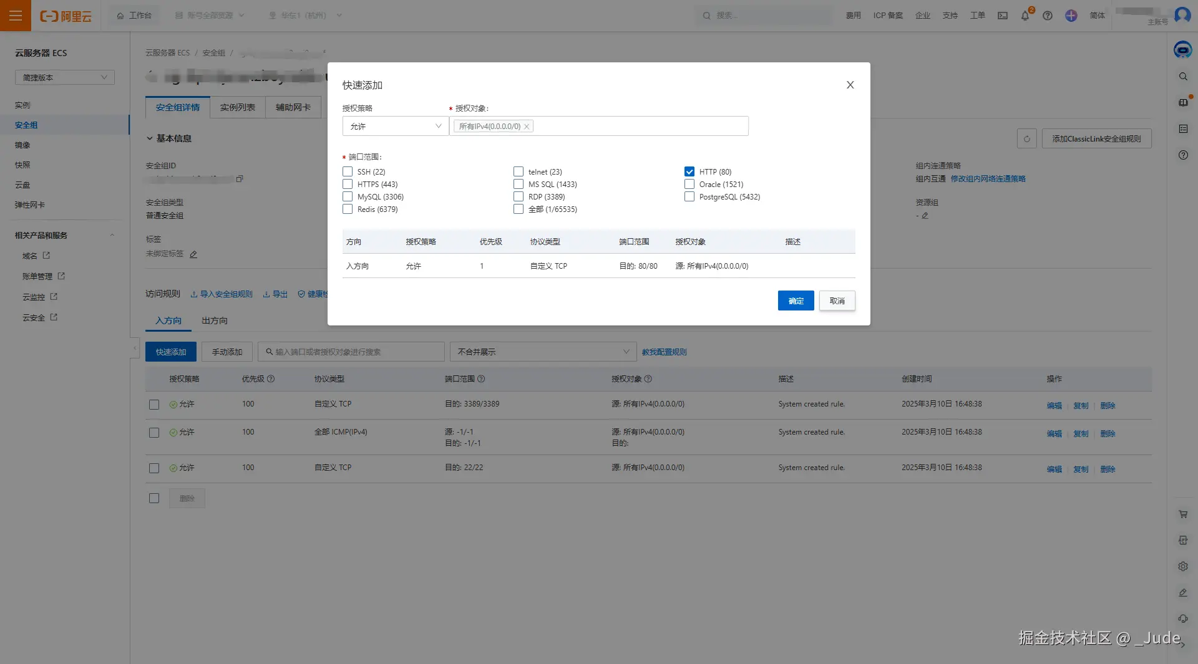Open 工作台 in the top bar
1198x664 pixels.
(x=134, y=16)
